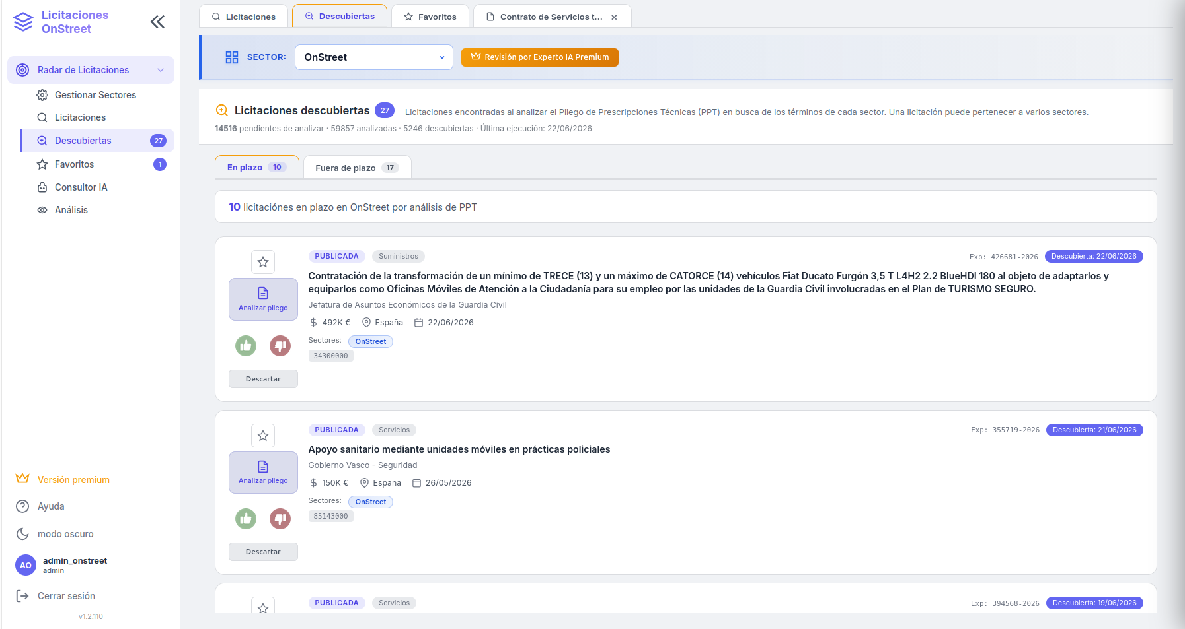Open Análisis in the sidebar
The image size is (1185, 629).
(x=71, y=210)
